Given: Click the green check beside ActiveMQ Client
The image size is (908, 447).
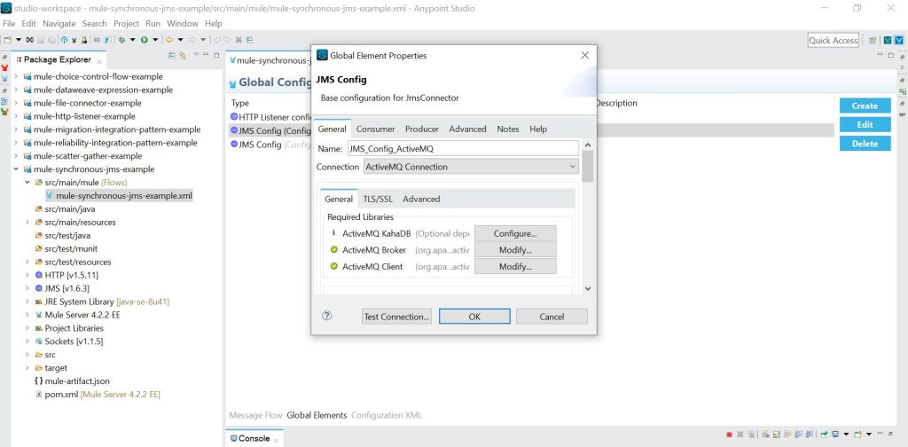Looking at the screenshot, I should pyautogui.click(x=334, y=266).
